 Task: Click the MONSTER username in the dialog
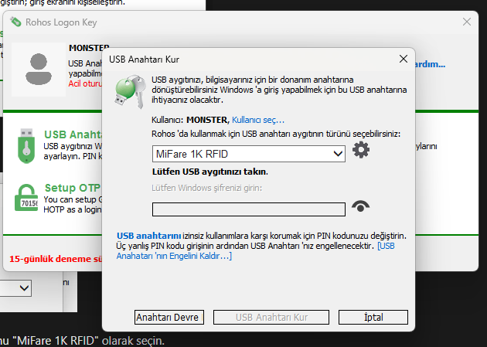[207, 120]
